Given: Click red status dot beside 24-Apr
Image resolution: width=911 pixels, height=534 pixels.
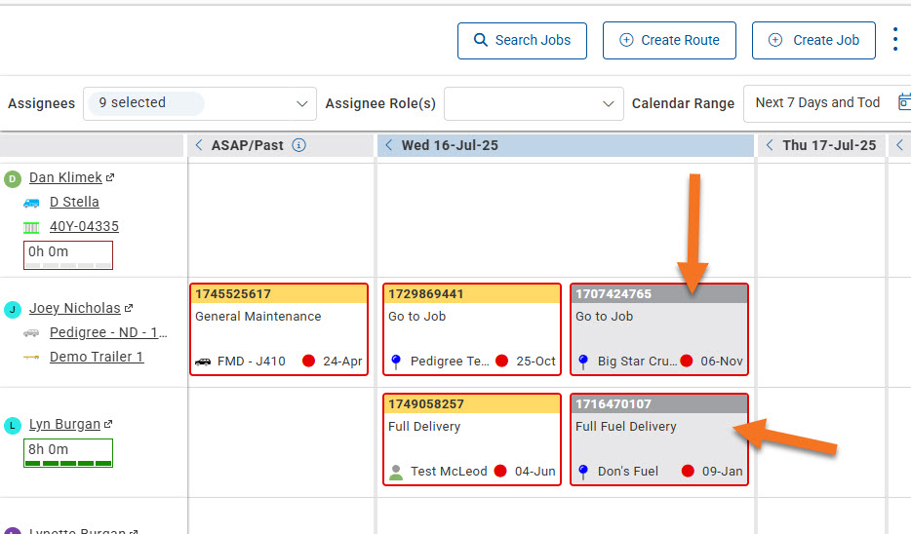Looking at the screenshot, I should pyautogui.click(x=308, y=361).
